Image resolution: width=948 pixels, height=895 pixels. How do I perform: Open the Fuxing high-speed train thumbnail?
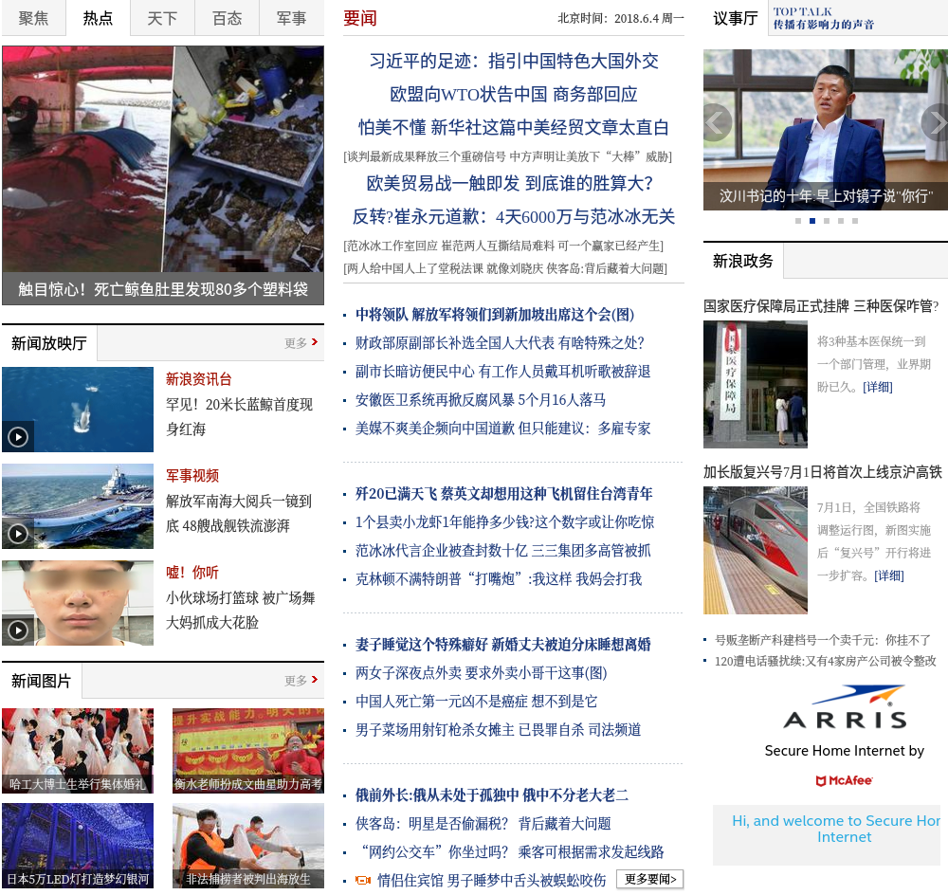(x=755, y=550)
